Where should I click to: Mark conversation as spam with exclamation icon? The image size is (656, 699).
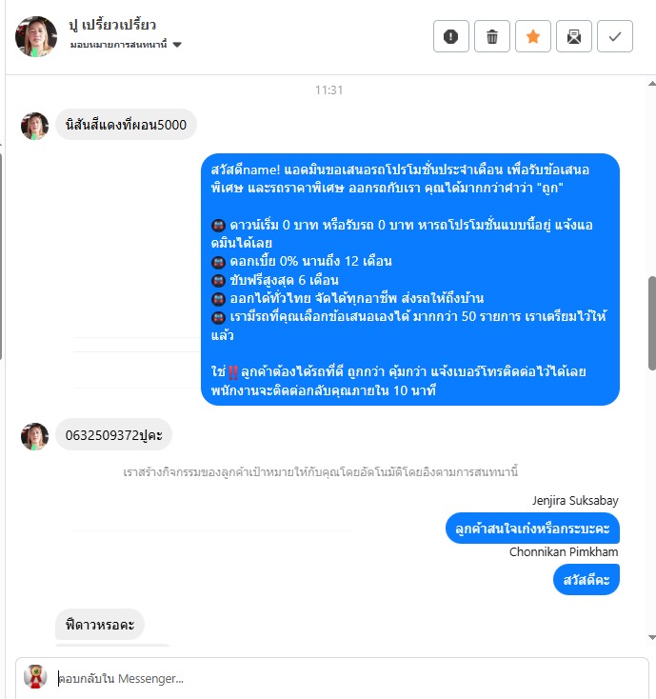point(451,36)
